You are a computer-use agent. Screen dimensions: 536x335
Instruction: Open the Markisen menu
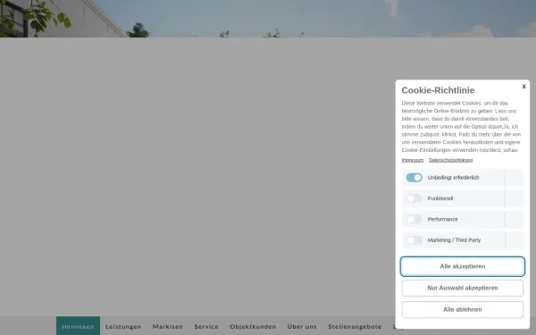(168, 326)
